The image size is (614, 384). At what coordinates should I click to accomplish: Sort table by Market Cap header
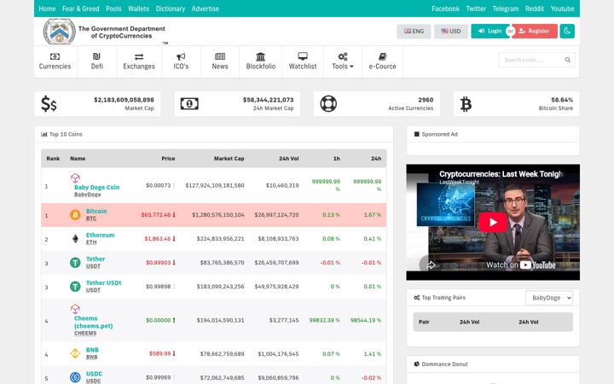tap(229, 159)
